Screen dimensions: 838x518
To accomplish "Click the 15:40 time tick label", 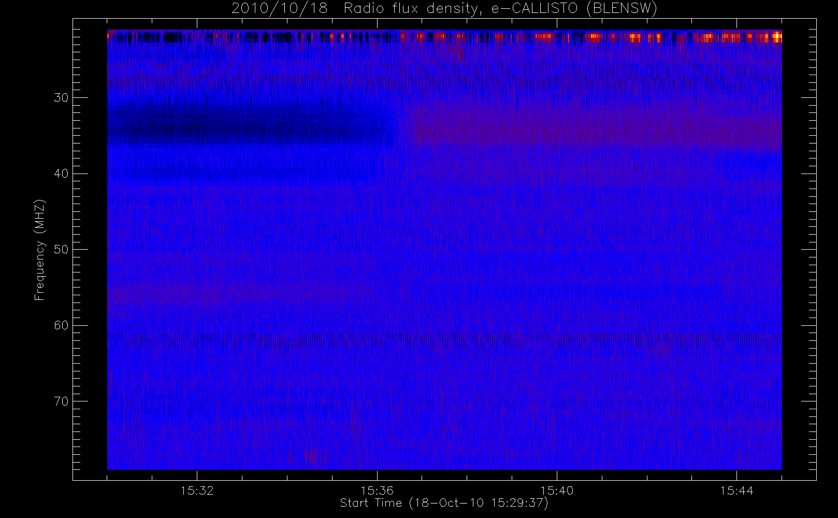I will point(557,490).
